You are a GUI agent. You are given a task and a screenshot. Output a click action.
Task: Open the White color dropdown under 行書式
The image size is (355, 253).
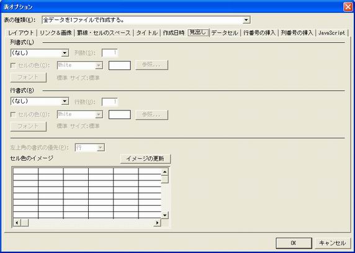(x=80, y=114)
